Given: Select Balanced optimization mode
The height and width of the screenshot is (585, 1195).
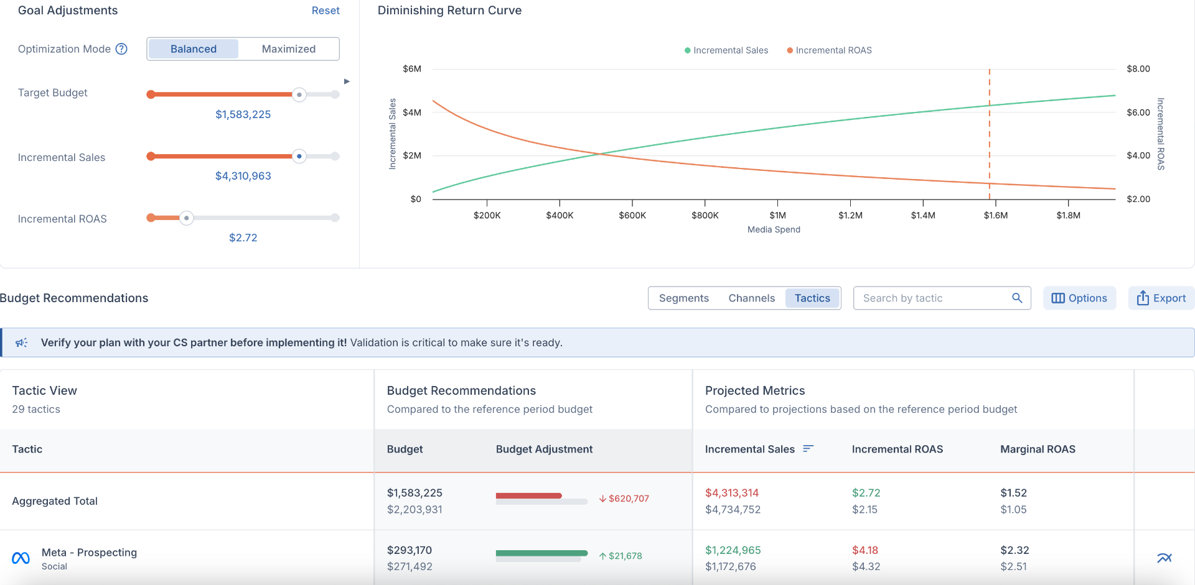Looking at the screenshot, I should [x=193, y=48].
